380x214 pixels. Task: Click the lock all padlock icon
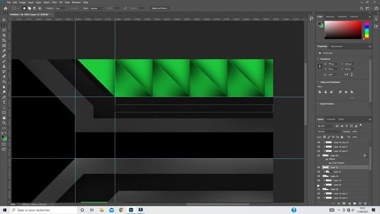[342, 137]
